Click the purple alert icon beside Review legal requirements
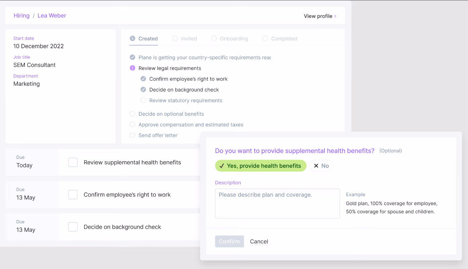The width and height of the screenshot is (468, 269). pyautogui.click(x=133, y=68)
